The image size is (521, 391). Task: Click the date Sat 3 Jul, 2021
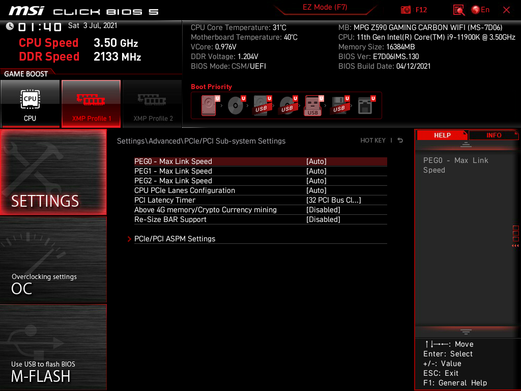(93, 25)
